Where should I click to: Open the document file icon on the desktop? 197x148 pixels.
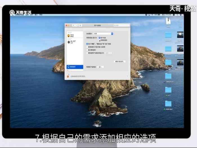[x=168, y=21]
